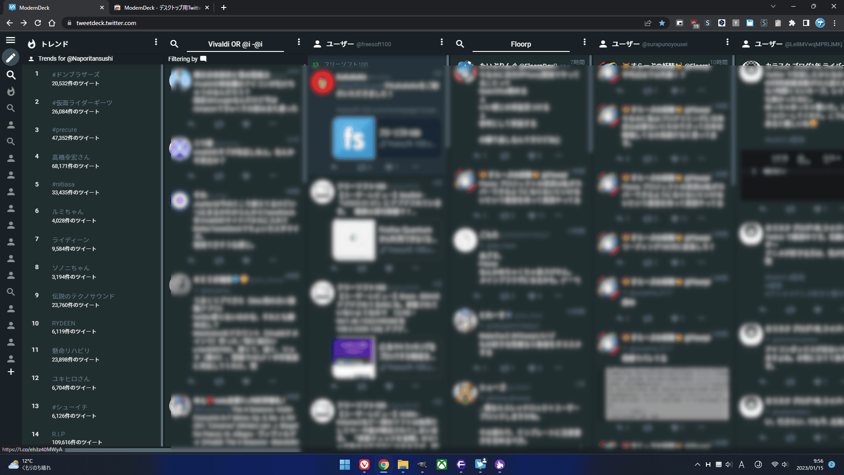Open the clock showing 9:56

(x=810, y=464)
